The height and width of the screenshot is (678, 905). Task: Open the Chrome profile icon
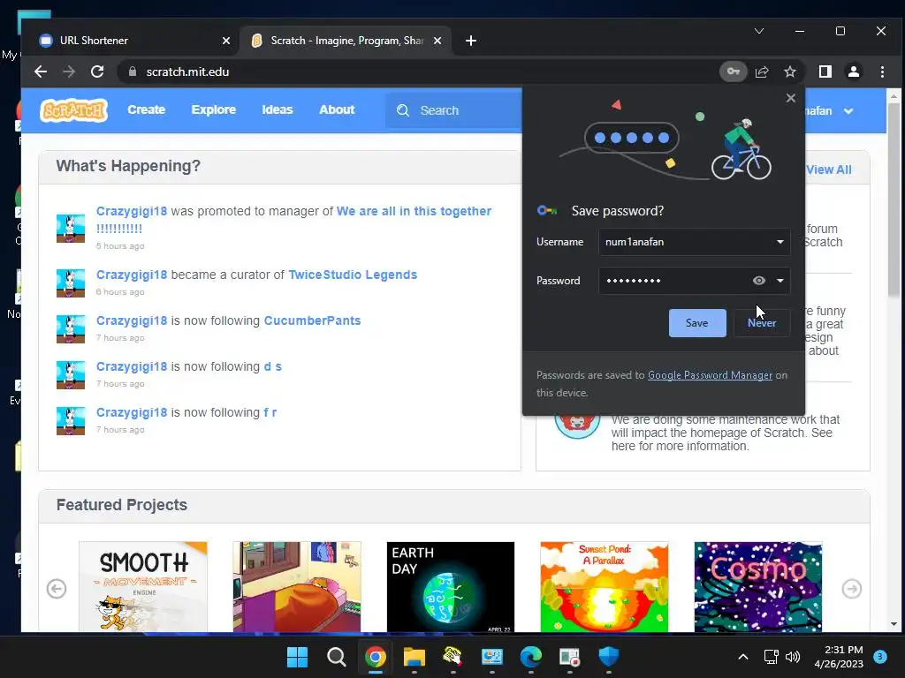(854, 72)
